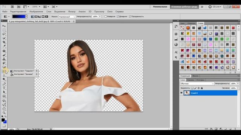Click the foreground black color swatch
The width and height of the screenshot is (241, 135).
pos(3,120)
